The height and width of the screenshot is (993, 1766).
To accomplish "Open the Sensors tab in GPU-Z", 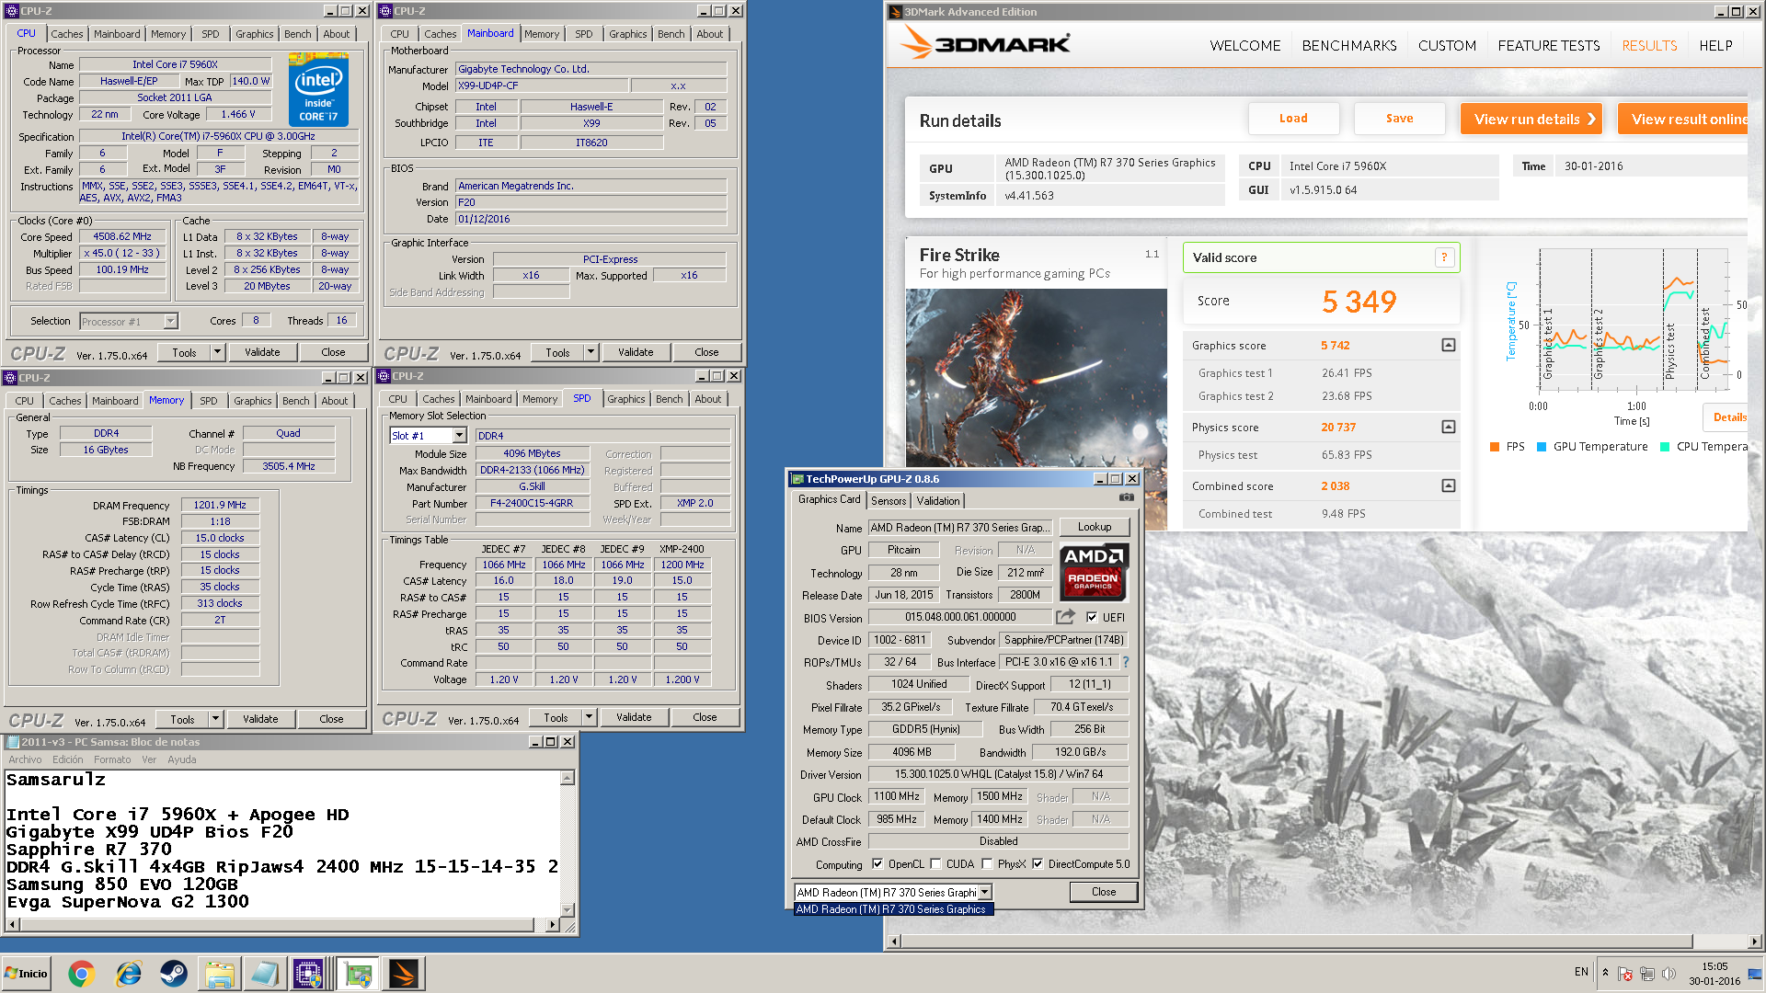I will click(x=889, y=500).
